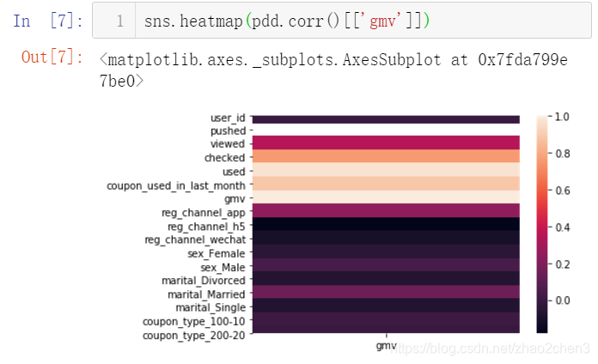Click the colorbar gradient scale
The height and width of the screenshot is (364, 598).
tap(542, 224)
